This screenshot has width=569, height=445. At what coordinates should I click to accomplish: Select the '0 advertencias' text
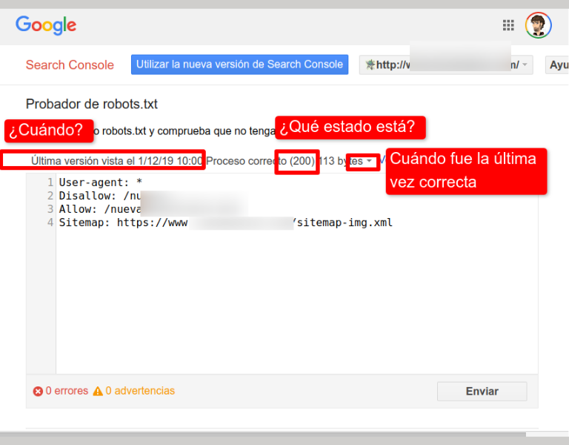140,391
